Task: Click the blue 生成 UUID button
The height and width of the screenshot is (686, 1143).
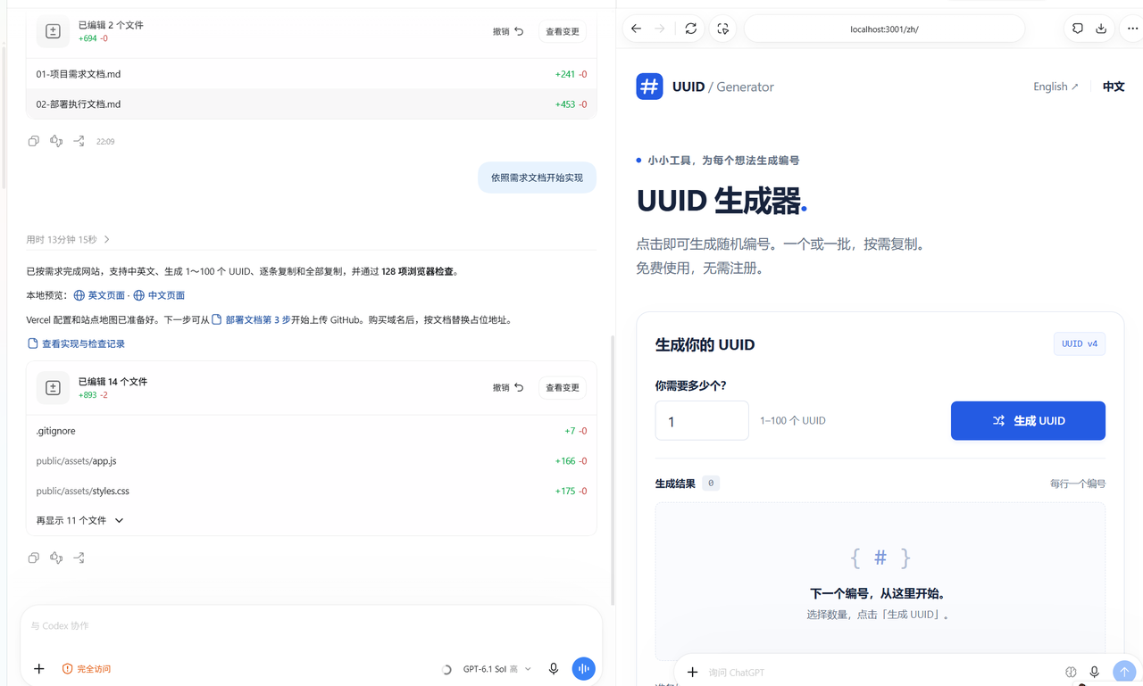Action: pos(1028,420)
